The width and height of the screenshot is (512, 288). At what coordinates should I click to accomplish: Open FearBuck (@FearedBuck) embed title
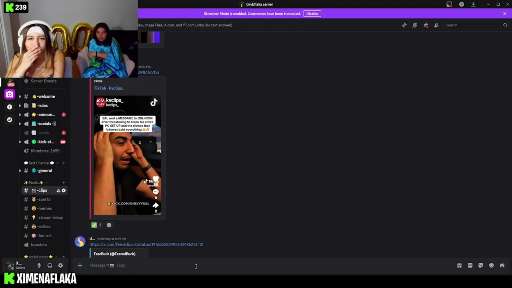coord(114,254)
